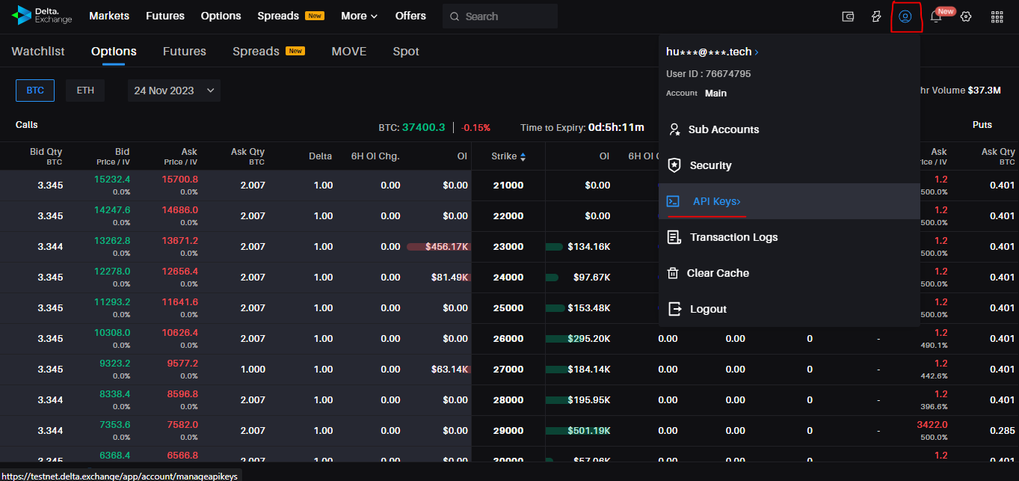This screenshot has height=481, width=1019.
Task: Click Logout in the account menu
Action: pos(789,309)
